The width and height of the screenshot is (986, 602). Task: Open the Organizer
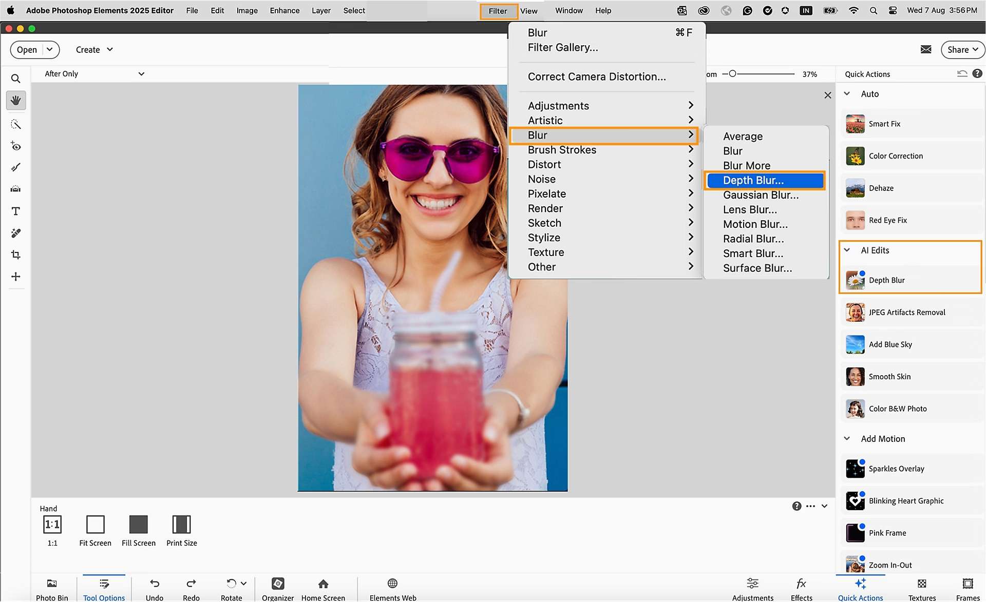click(x=278, y=589)
